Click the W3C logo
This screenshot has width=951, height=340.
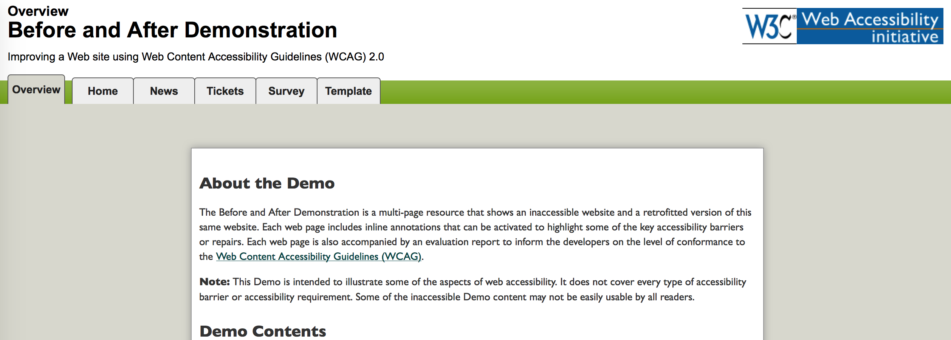770,26
